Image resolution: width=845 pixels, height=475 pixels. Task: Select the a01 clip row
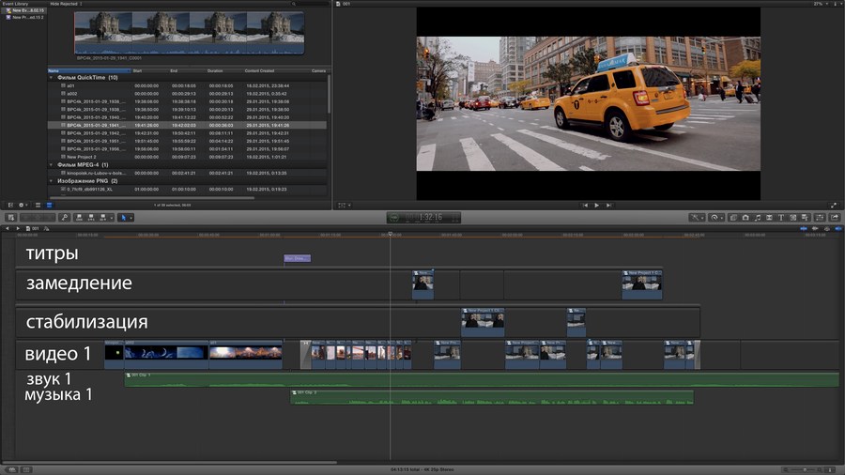187,85
